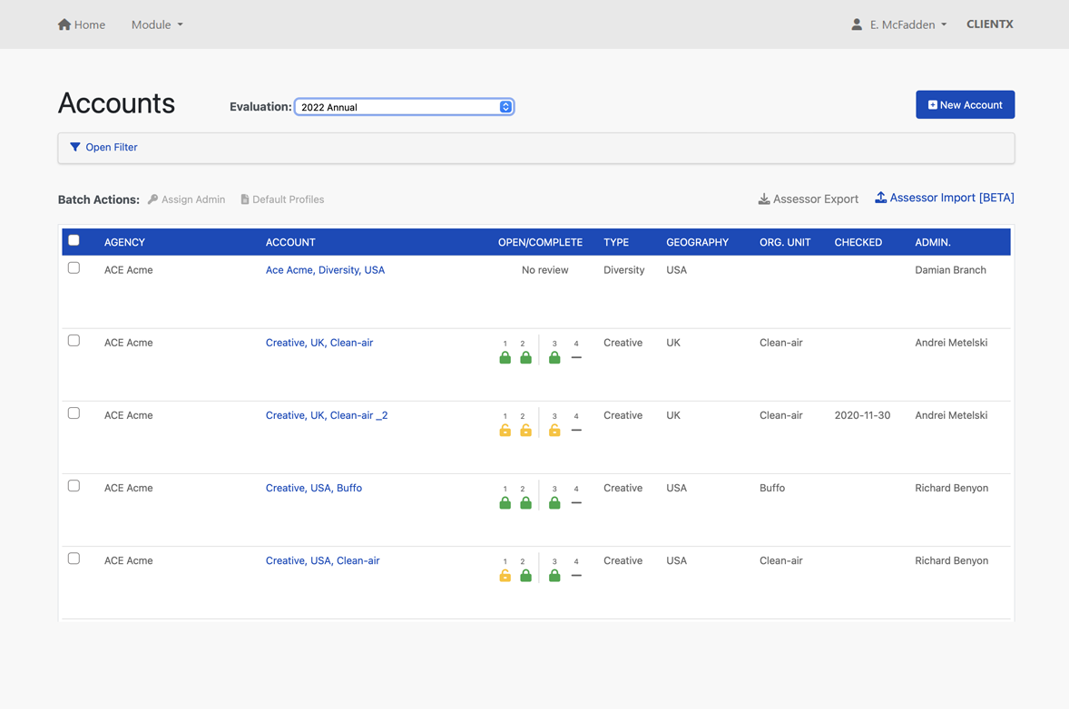Check the Creative, USA, Buffo row checkbox
Screen dimensions: 1069x709
(x=74, y=486)
